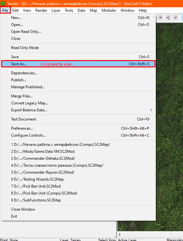Viewport: 183px width, 241px height.
Task: Open the Layer menu
Action: click(x=56, y=10)
